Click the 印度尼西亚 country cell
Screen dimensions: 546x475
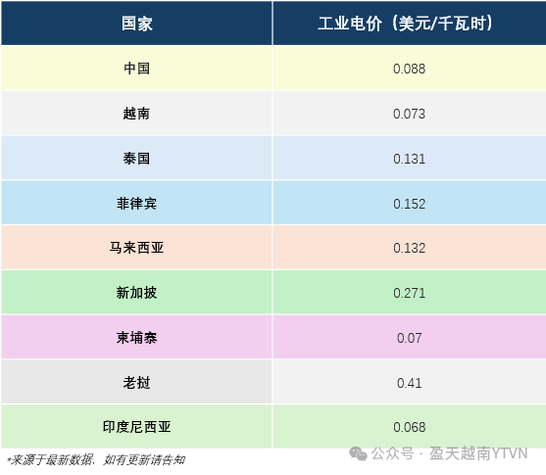click(136, 427)
